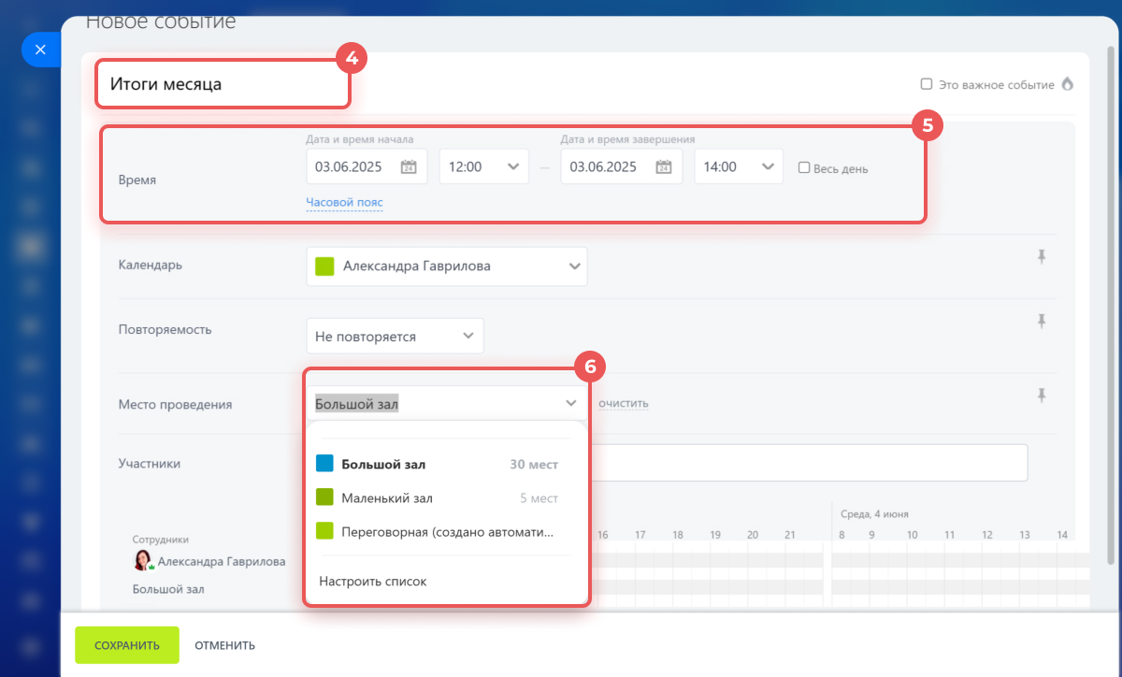Screen dimensions: 1122x677
Task: Close the event panel with the X button
Action: point(40,50)
